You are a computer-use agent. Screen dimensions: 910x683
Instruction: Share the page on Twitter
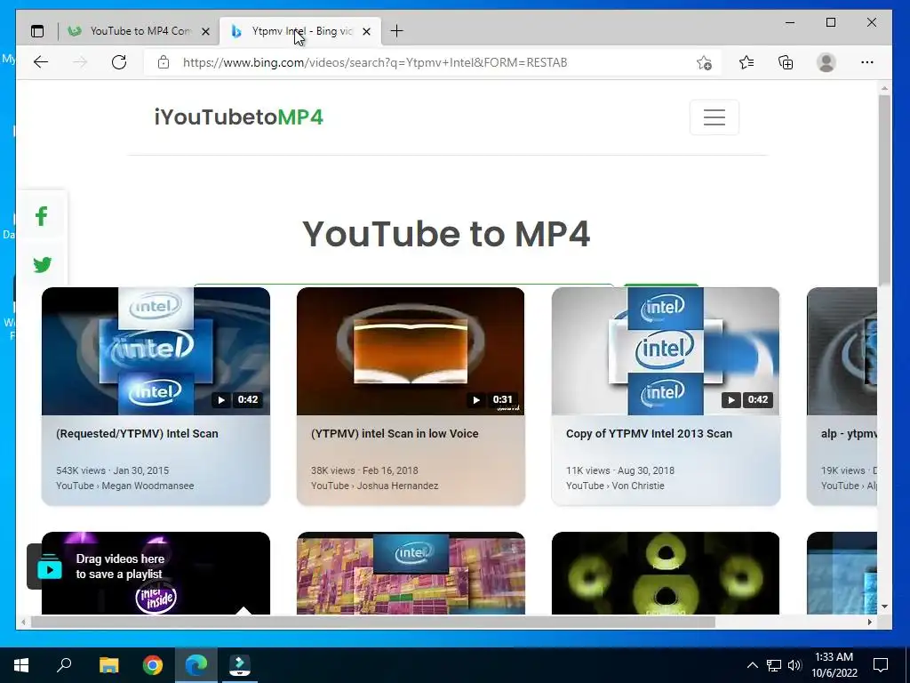tap(41, 265)
